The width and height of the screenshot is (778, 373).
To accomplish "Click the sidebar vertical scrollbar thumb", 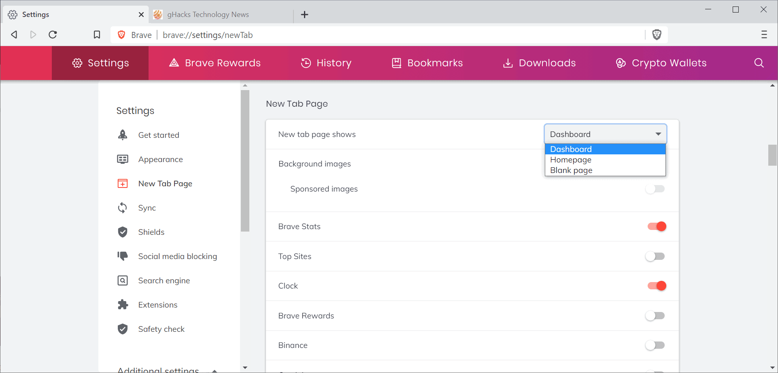I will pos(245,161).
